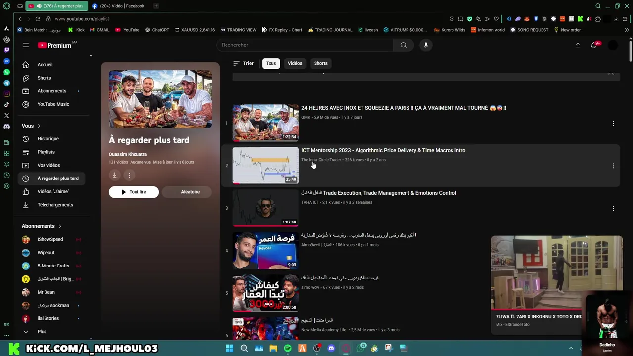Expand the Vous section chevron
Screen dimensions: 633x356
point(39,126)
